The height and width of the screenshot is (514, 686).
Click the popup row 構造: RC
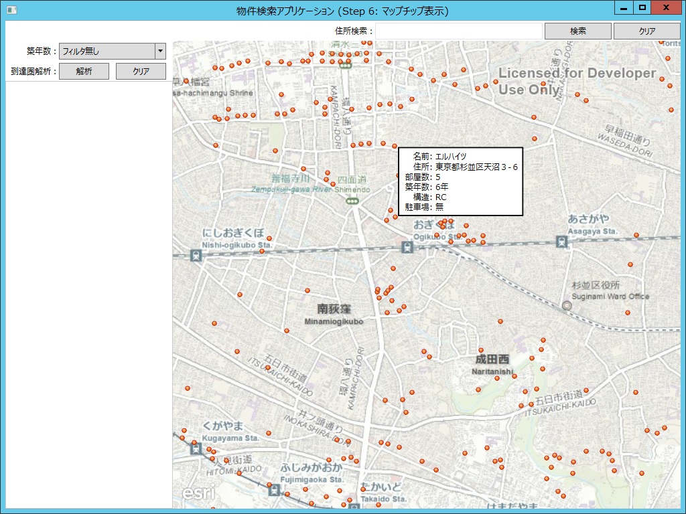[x=429, y=197]
